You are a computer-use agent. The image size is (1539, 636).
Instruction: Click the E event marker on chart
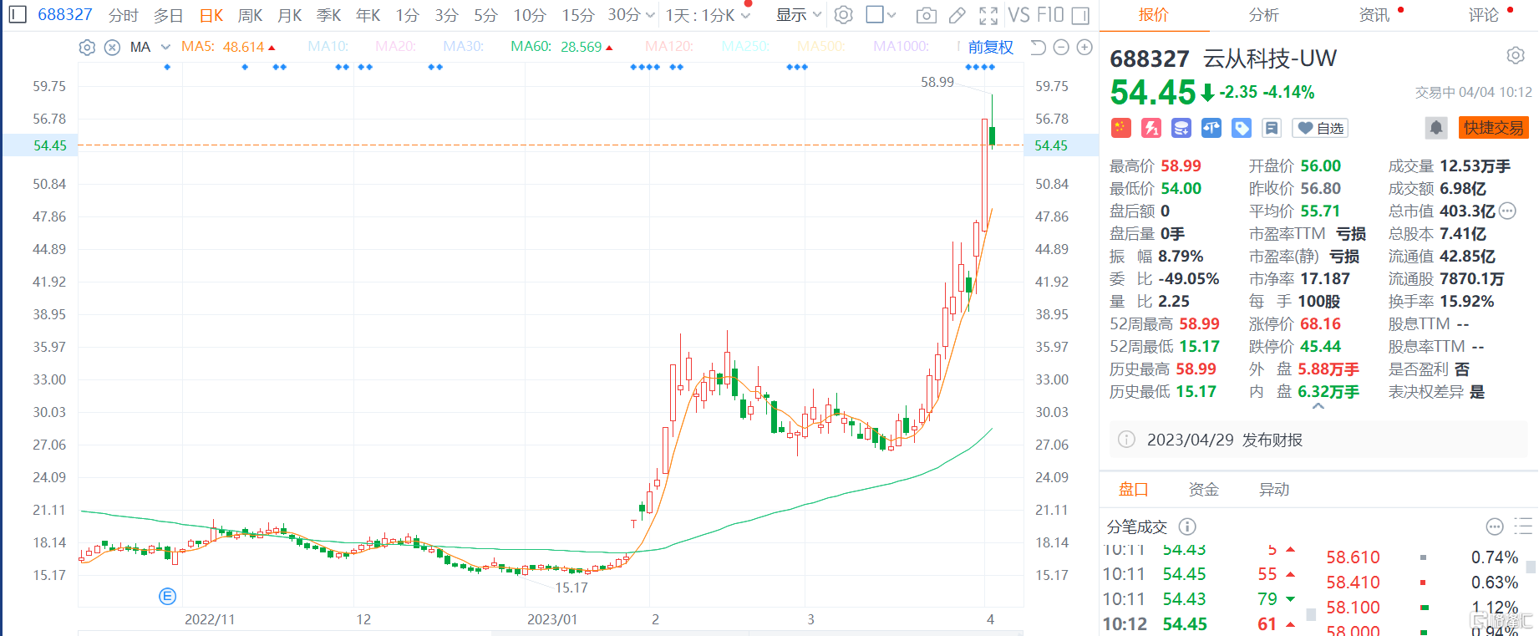[x=167, y=596]
